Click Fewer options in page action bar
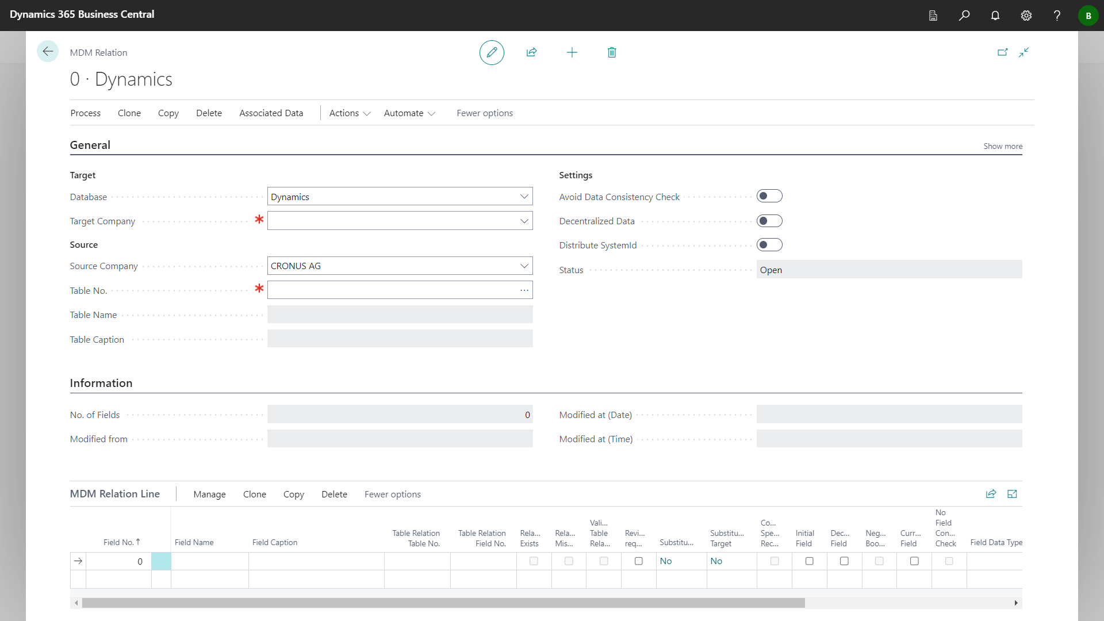This screenshot has height=621, width=1104. click(x=485, y=113)
